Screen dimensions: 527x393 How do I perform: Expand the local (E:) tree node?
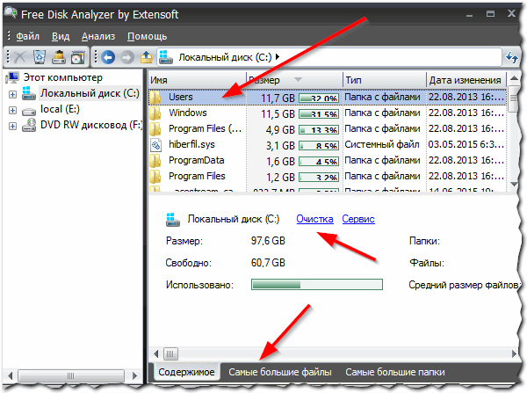[12, 111]
